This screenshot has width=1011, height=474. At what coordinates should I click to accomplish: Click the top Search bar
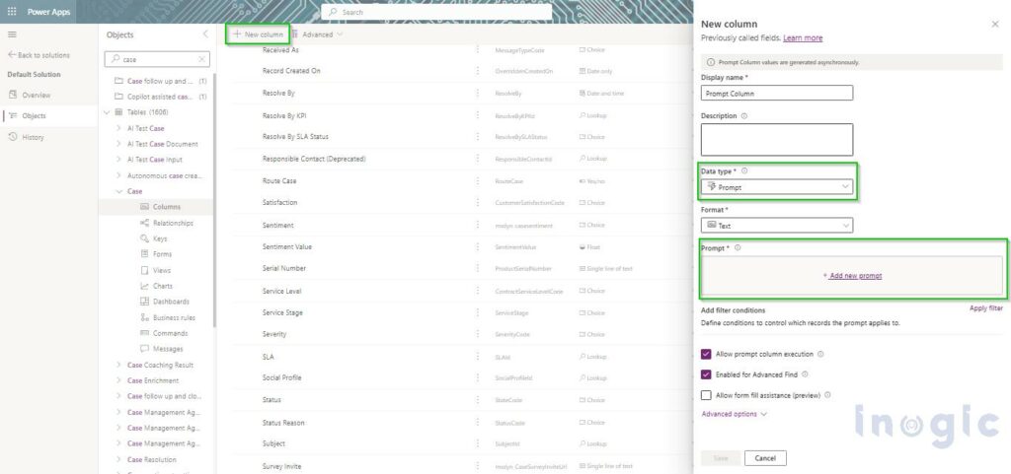436,12
